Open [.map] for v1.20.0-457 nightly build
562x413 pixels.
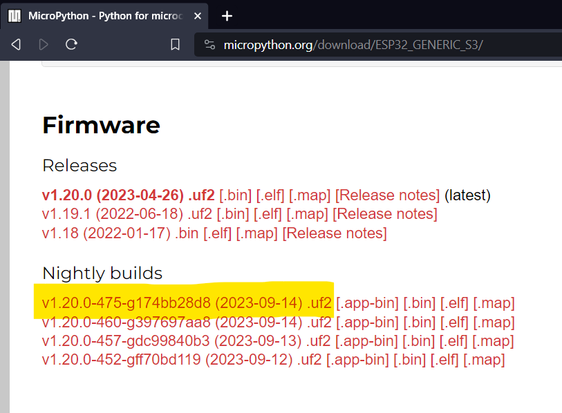493,341
